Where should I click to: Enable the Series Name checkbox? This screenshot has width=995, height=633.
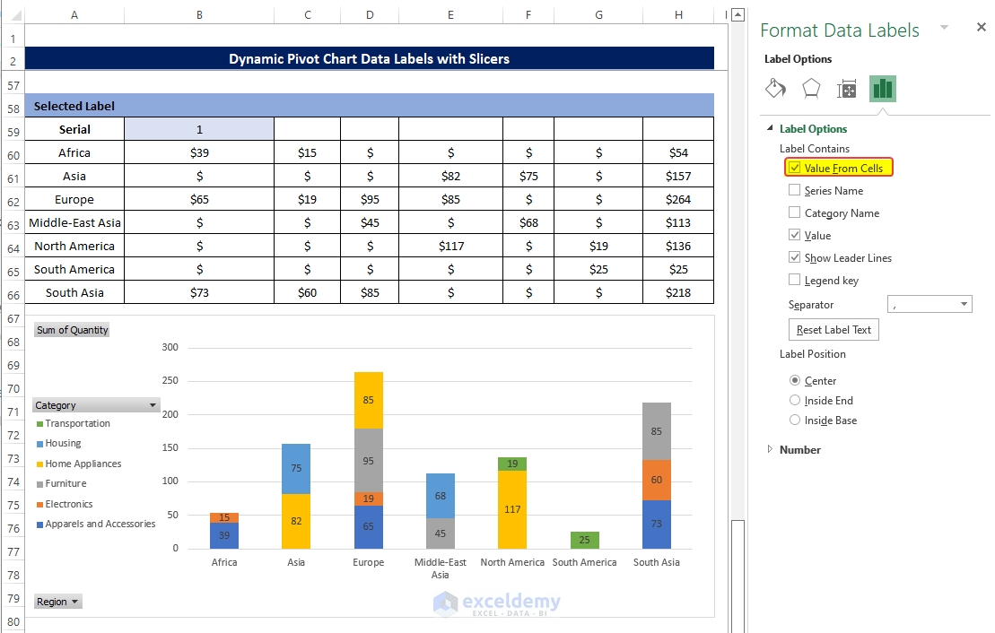(x=795, y=190)
